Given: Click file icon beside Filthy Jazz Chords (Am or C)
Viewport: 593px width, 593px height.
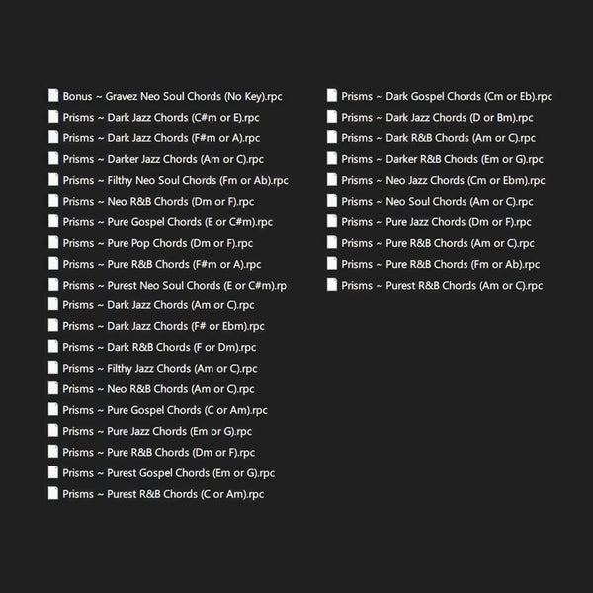Looking at the screenshot, I should [53, 368].
